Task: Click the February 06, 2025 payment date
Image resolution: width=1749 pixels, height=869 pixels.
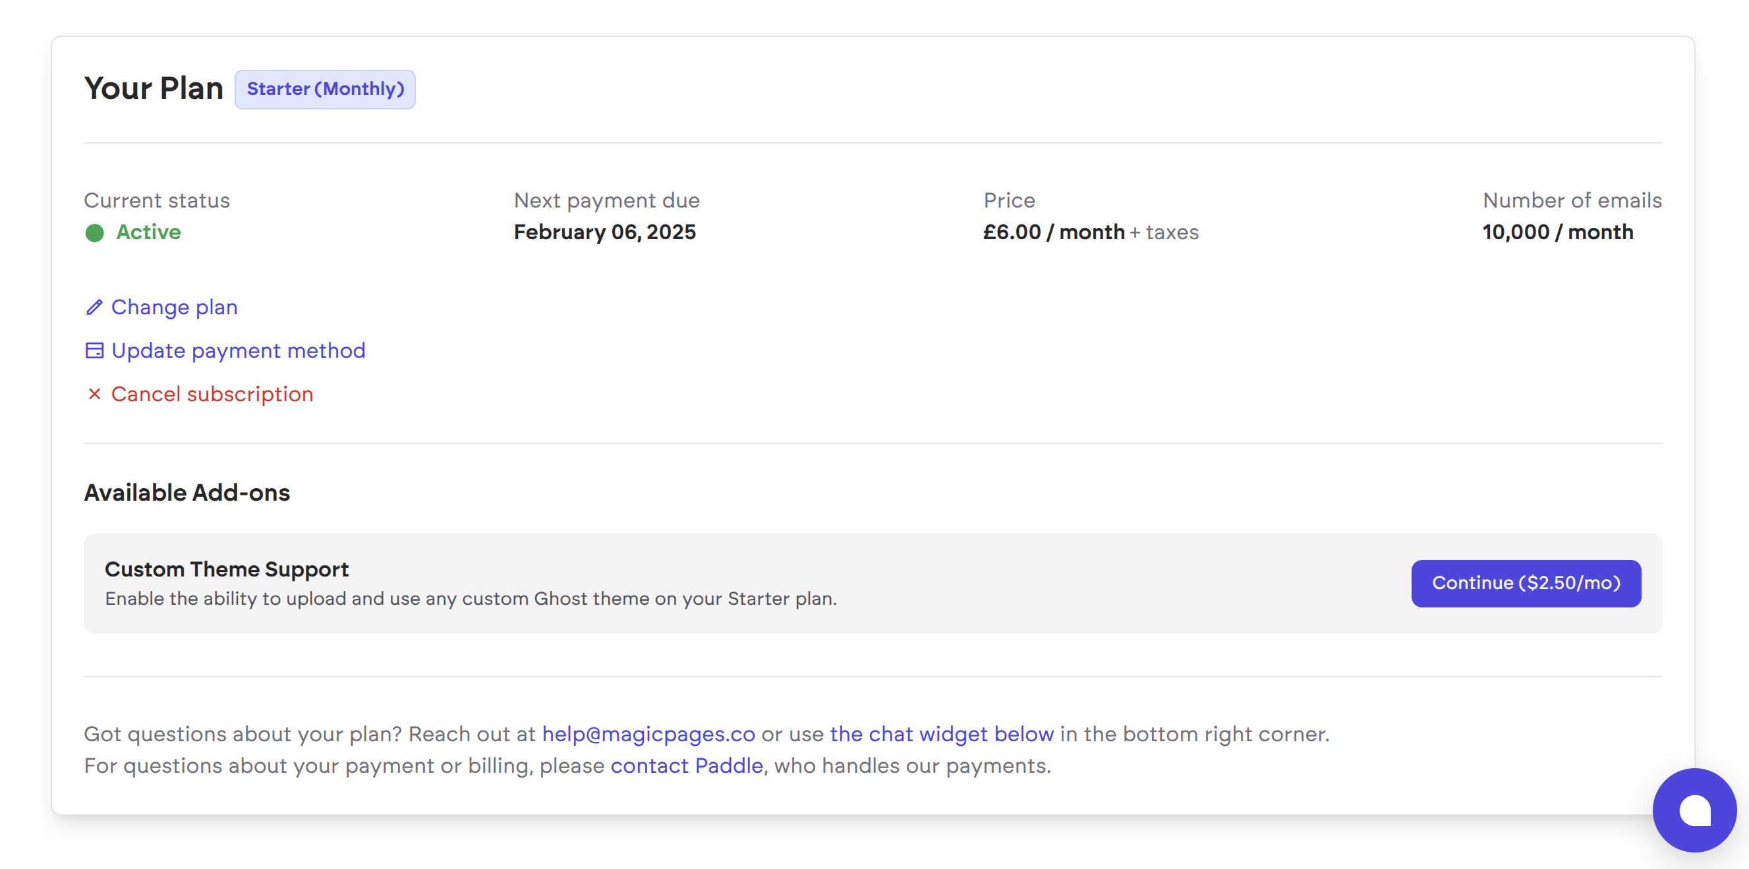Action: [604, 232]
